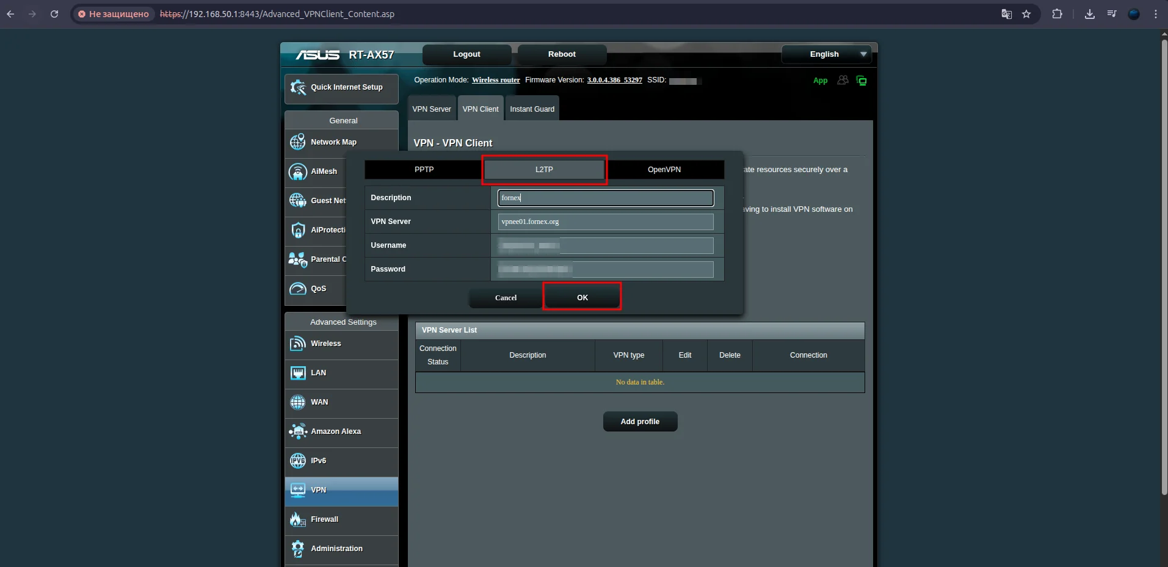Click the firmware version link
Viewport: 1168px width, 567px height.
614,80
